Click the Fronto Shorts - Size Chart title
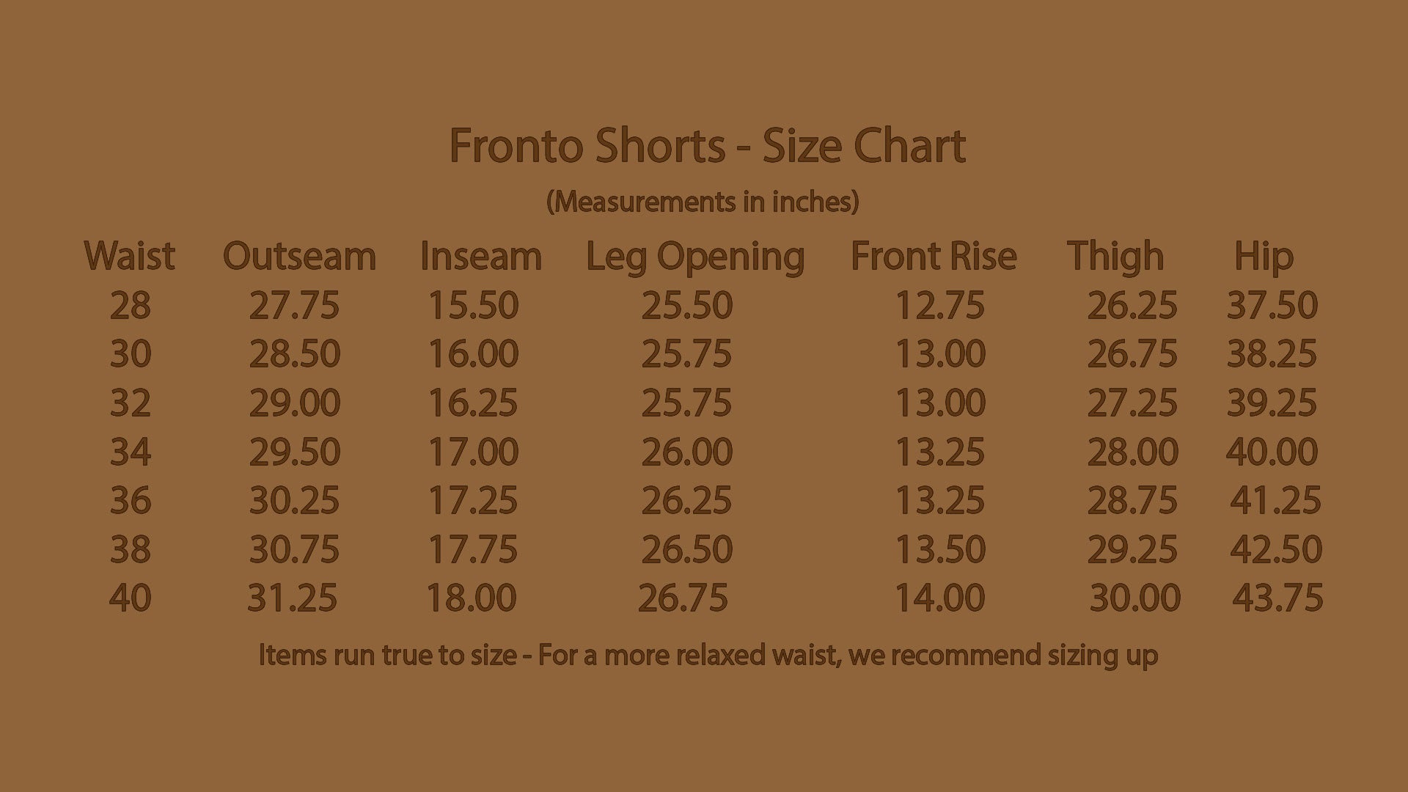Image resolution: width=1408 pixels, height=792 pixels. coord(707,145)
